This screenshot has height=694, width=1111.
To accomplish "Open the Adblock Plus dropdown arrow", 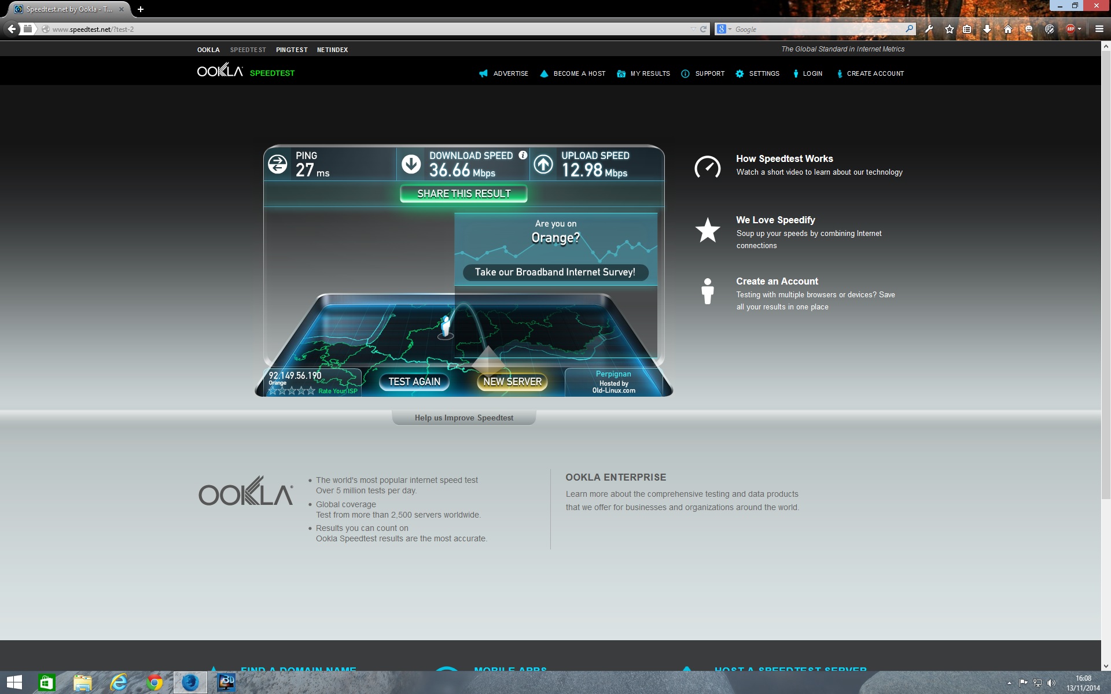I will point(1080,29).
